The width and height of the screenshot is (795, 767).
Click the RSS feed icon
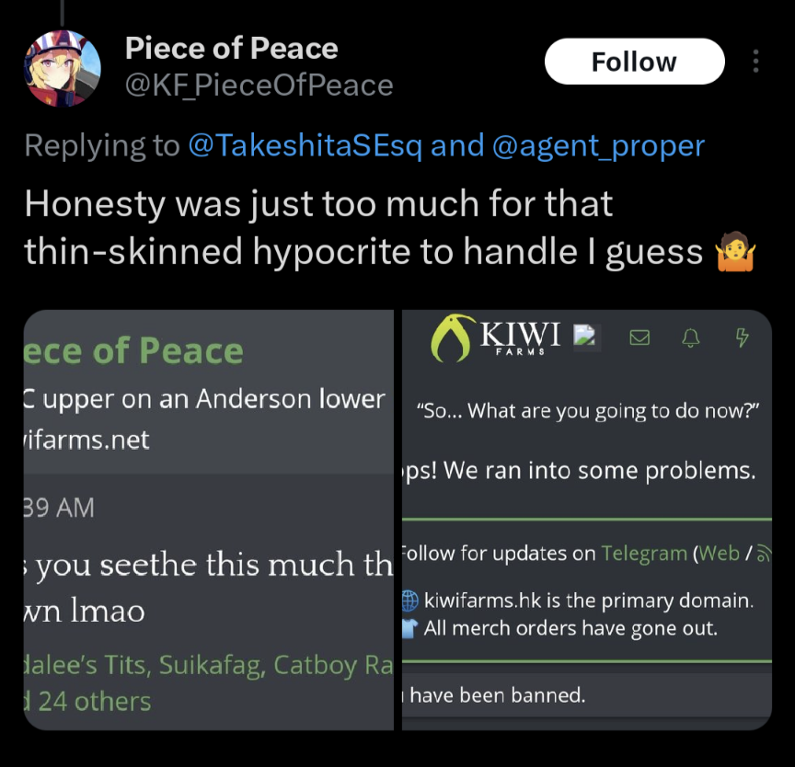click(x=763, y=553)
